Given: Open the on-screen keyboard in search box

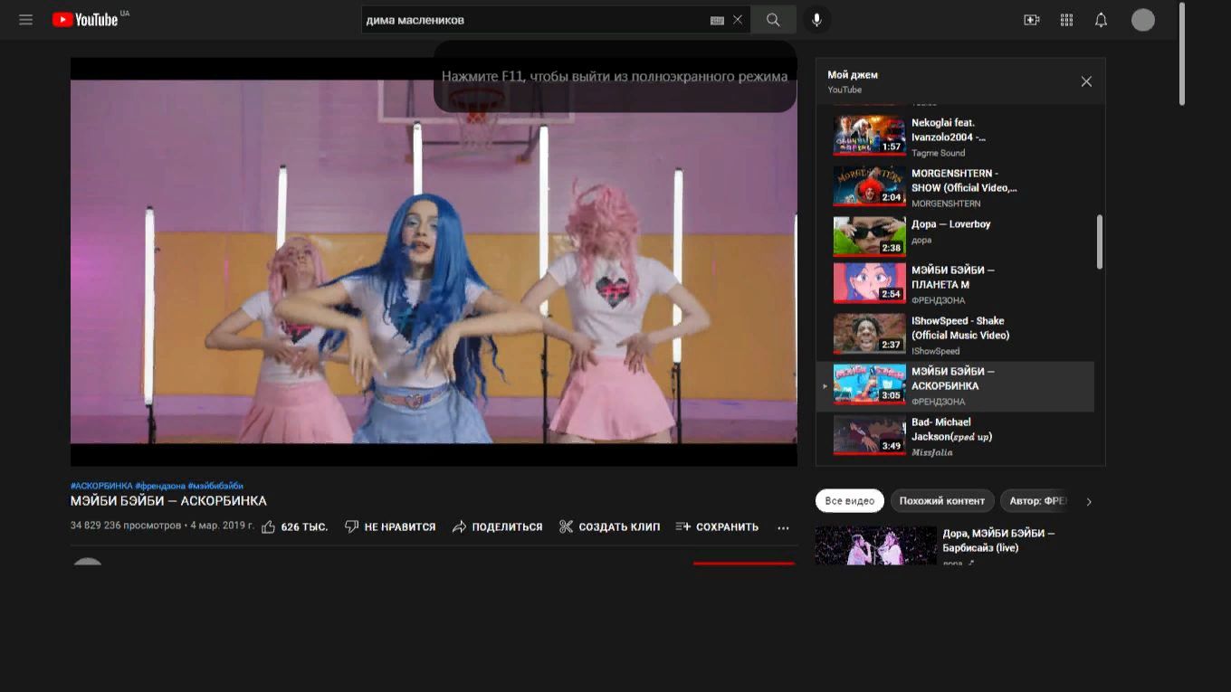Looking at the screenshot, I should pyautogui.click(x=717, y=20).
